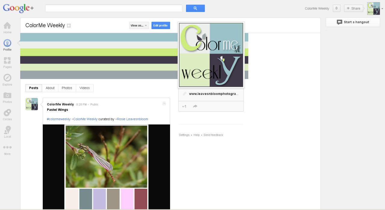Go to Home in the sidebar
The width and height of the screenshot is (385, 210).
(x=8, y=28)
